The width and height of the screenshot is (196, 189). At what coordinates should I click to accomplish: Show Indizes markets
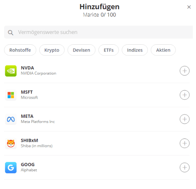tap(135, 50)
